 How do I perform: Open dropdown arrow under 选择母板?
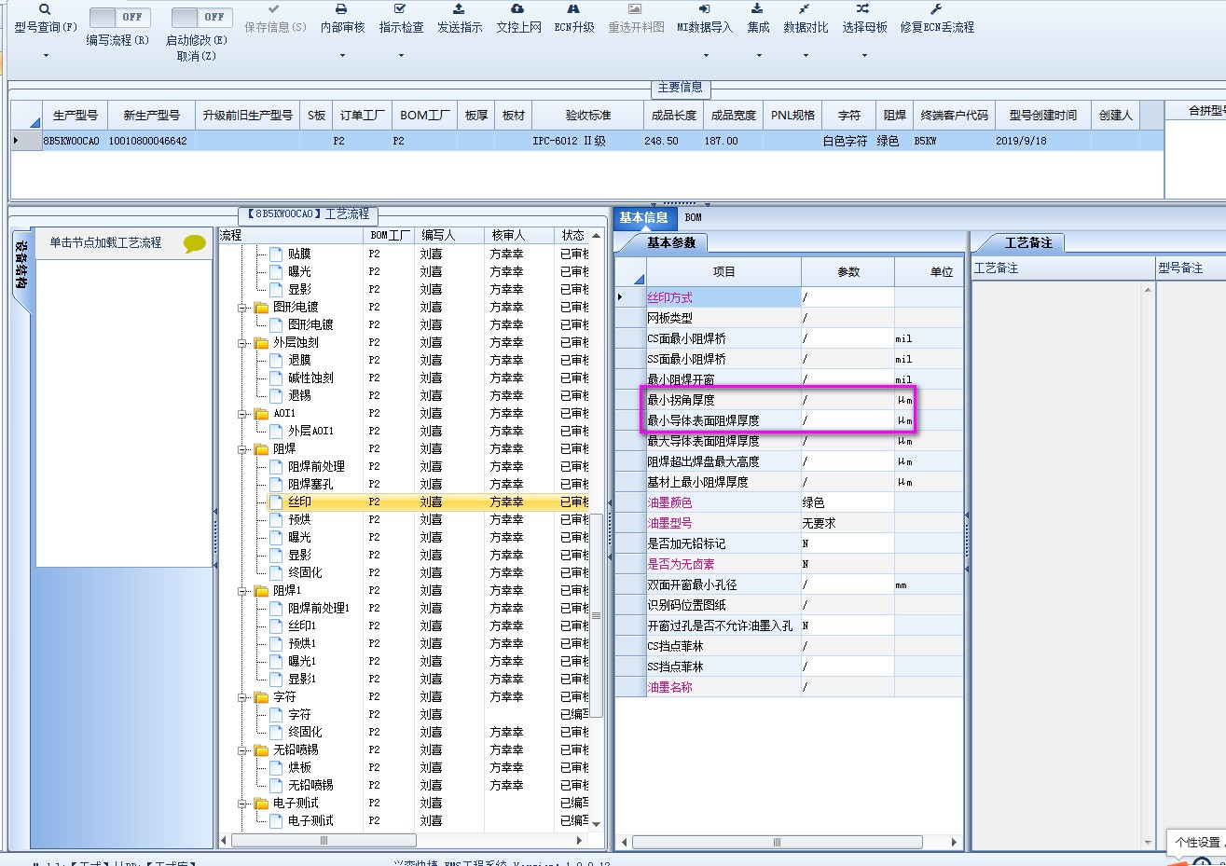click(x=864, y=56)
